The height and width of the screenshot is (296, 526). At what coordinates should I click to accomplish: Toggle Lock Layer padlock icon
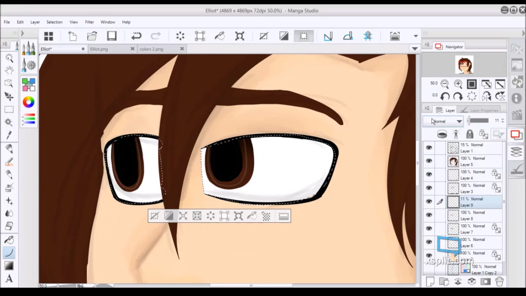470,134
